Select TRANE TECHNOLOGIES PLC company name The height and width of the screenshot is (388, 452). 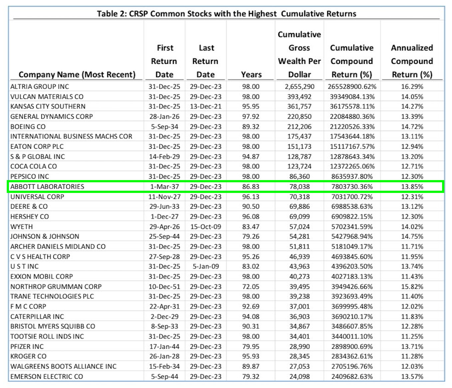(x=52, y=296)
